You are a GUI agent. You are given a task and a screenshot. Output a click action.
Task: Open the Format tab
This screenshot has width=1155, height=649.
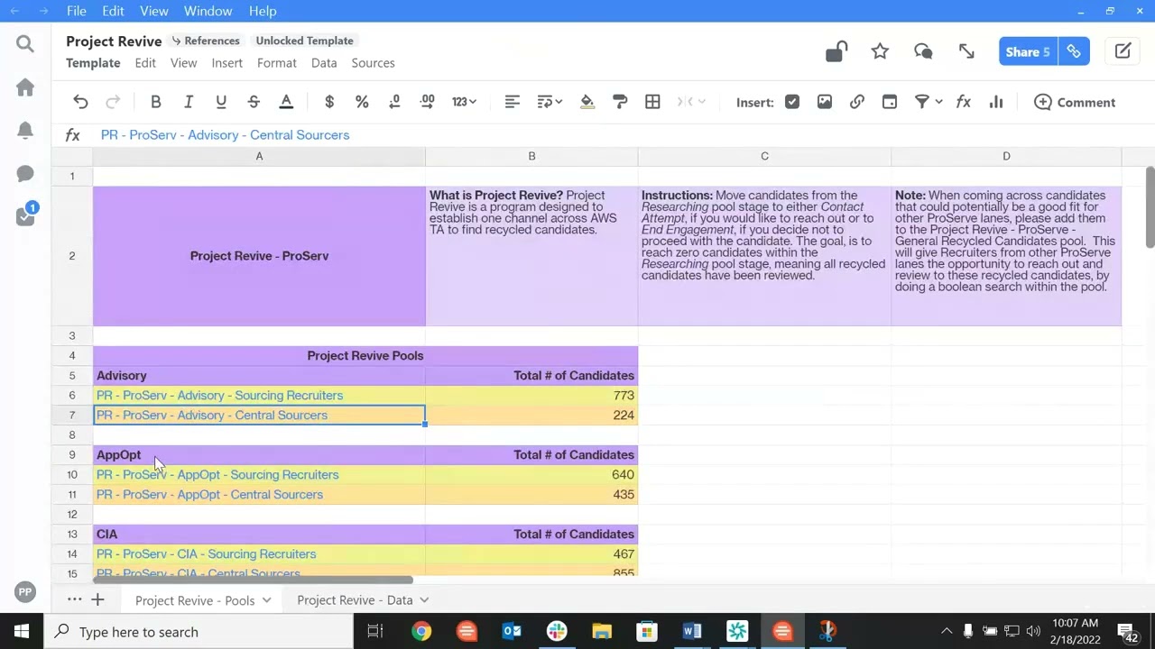tap(276, 63)
